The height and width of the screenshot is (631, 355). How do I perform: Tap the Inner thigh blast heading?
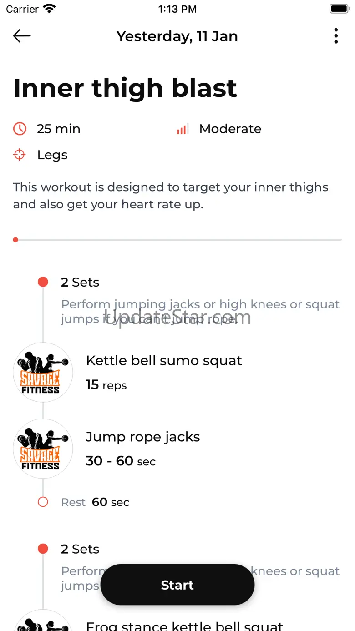point(125,88)
